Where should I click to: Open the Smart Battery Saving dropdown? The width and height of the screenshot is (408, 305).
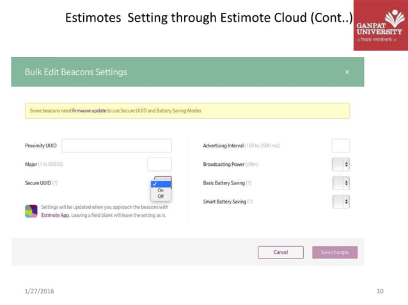pos(341,202)
